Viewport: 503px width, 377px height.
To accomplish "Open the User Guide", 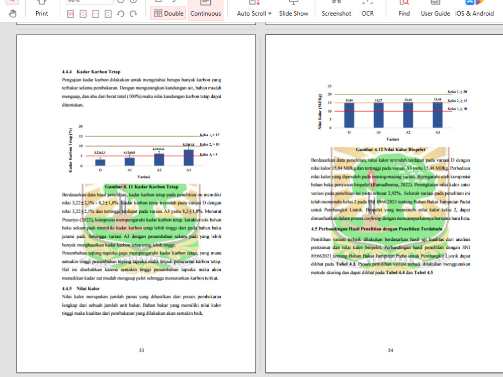I will pyautogui.click(x=435, y=10).
